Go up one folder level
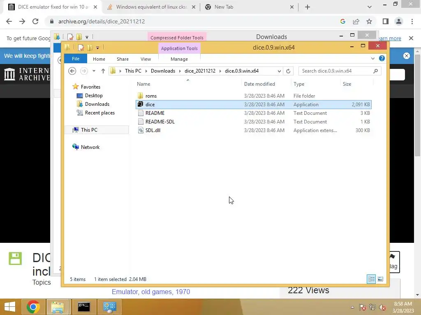421x315 pixels. [103, 71]
